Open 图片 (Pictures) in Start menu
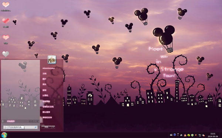This screenshot has width=222, height=138. pos(44,79)
